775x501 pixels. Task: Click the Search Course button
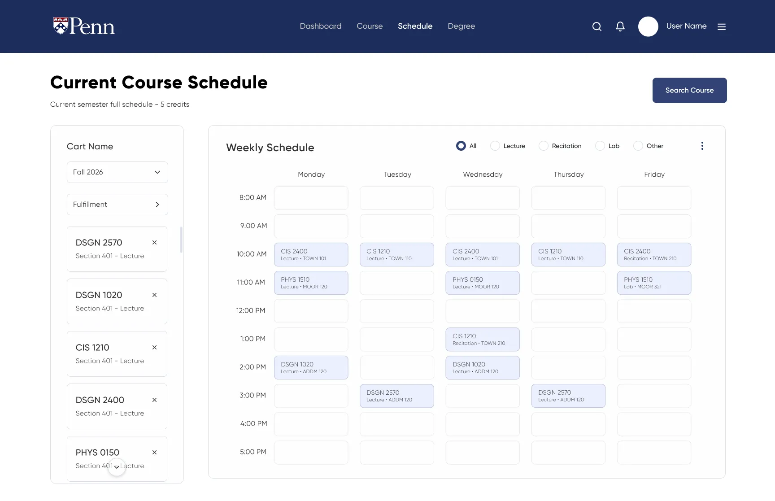tap(689, 90)
